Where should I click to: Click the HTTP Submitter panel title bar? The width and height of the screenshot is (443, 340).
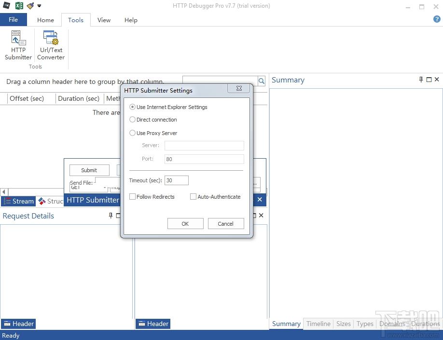(x=93, y=200)
